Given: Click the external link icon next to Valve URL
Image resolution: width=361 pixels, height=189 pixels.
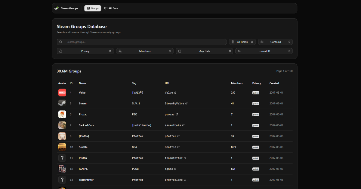Looking at the screenshot, I should (175, 93).
